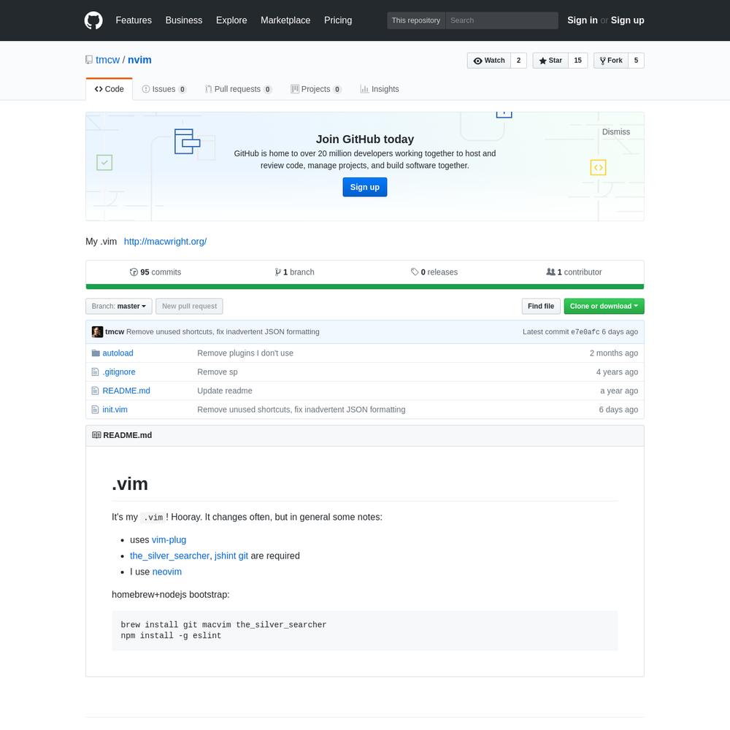Open the 'Remove plugins I don't use' commit
This screenshot has height=730, width=730.
click(x=245, y=353)
